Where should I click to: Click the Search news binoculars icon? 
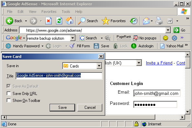pyautogui.click(x=108, y=38)
